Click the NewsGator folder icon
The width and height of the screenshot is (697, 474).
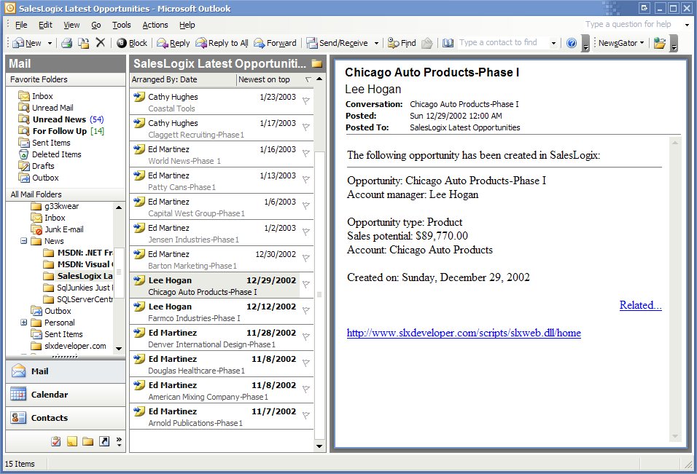(x=660, y=43)
